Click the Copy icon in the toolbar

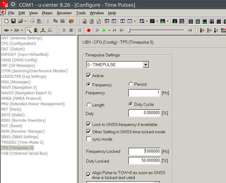point(55,21)
